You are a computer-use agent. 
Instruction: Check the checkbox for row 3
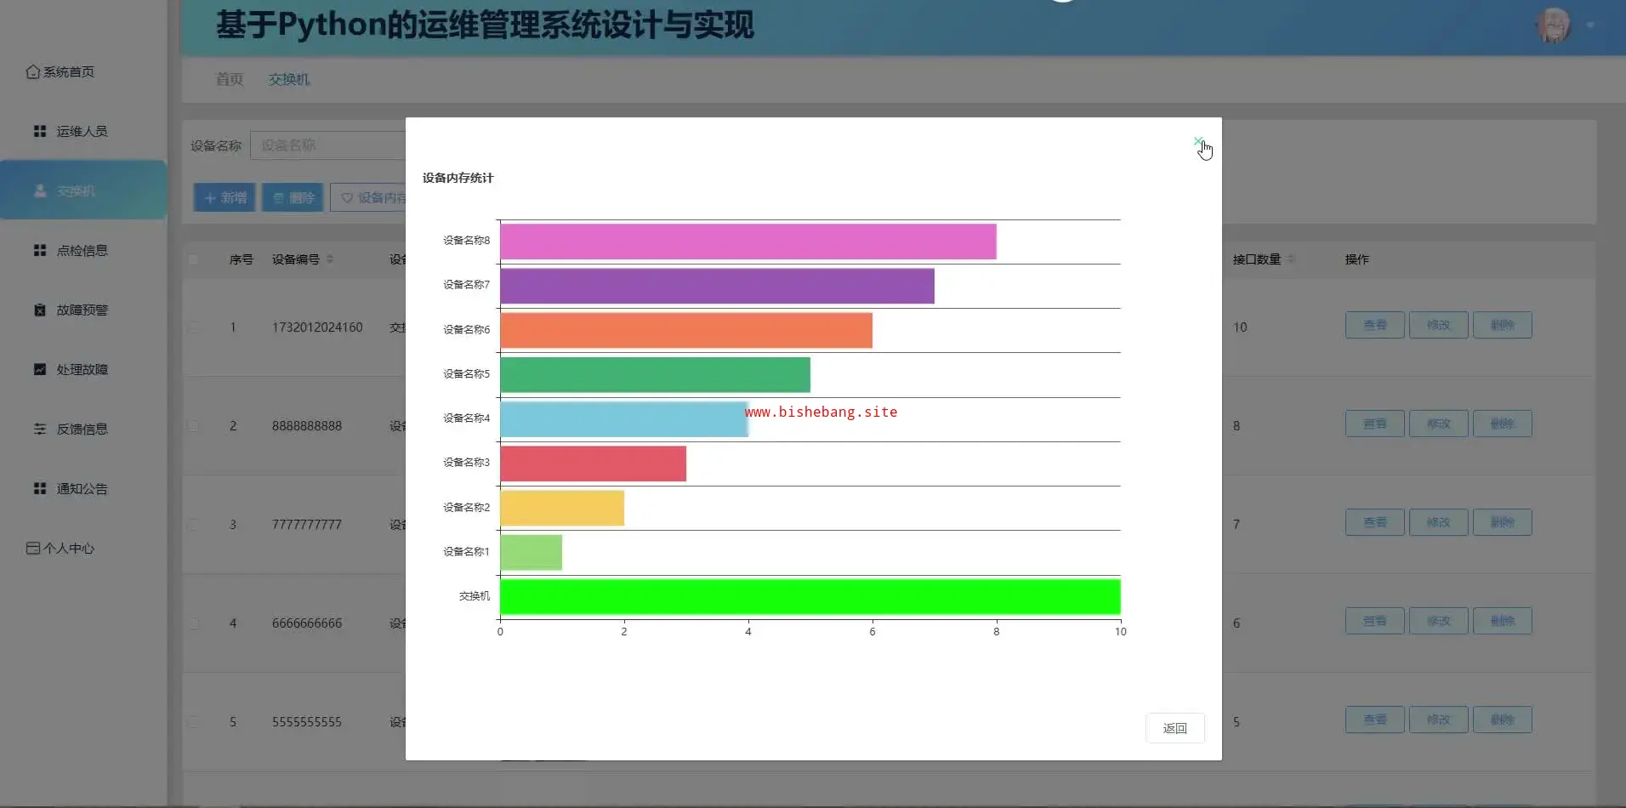pyautogui.click(x=193, y=525)
